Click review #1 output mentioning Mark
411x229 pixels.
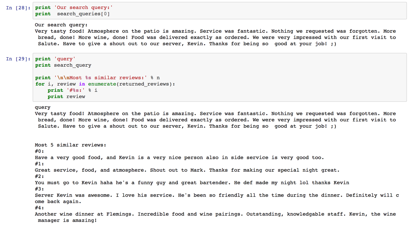(x=187, y=170)
